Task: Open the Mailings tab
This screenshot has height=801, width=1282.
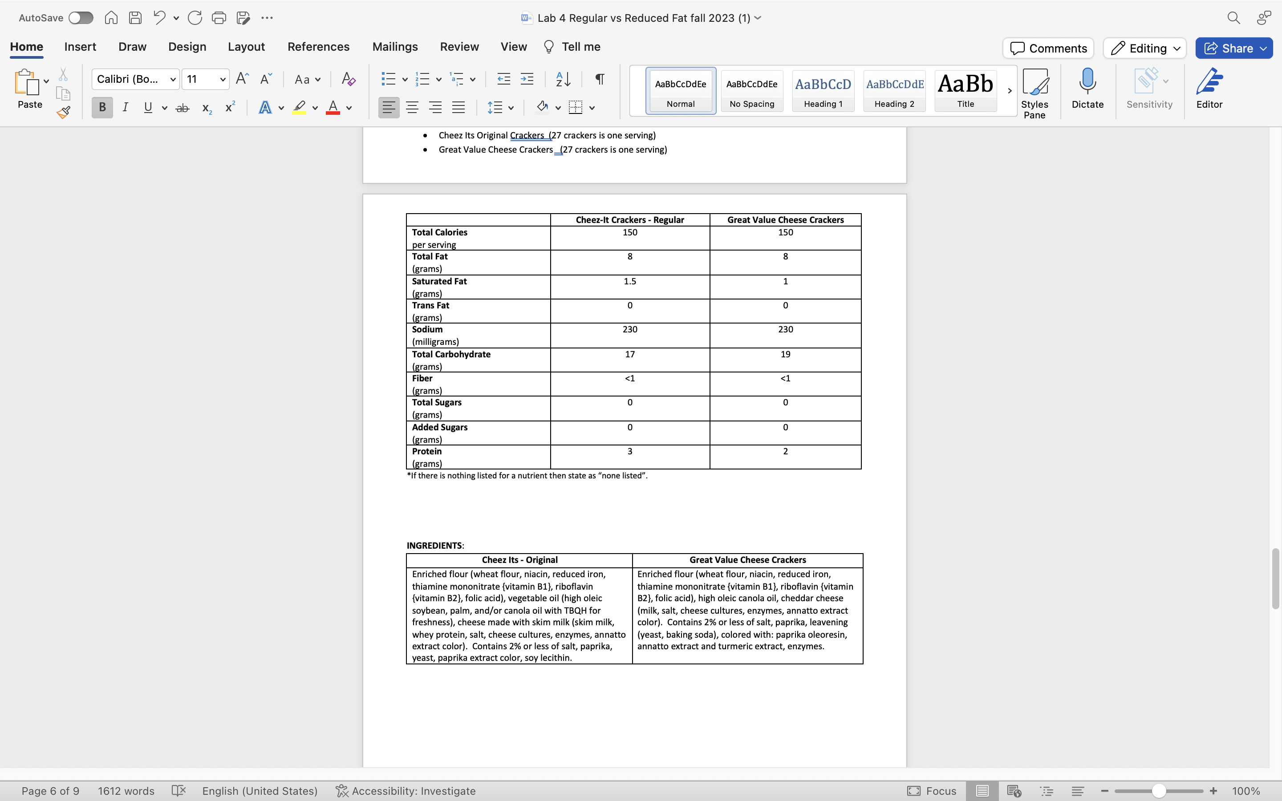Action: 394,47
